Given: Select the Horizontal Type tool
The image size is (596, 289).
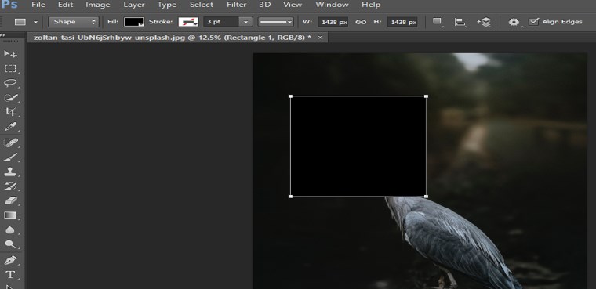Looking at the screenshot, I should 10,275.
